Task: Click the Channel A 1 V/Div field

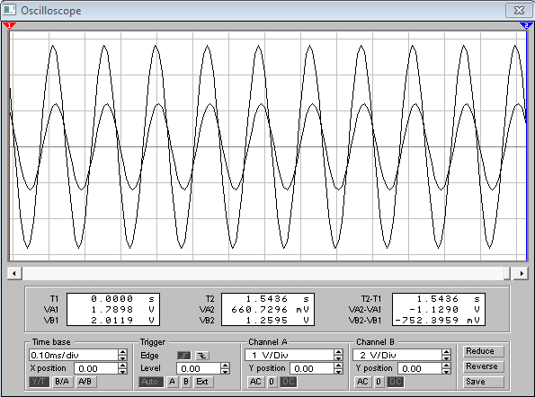Action: pos(290,355)
